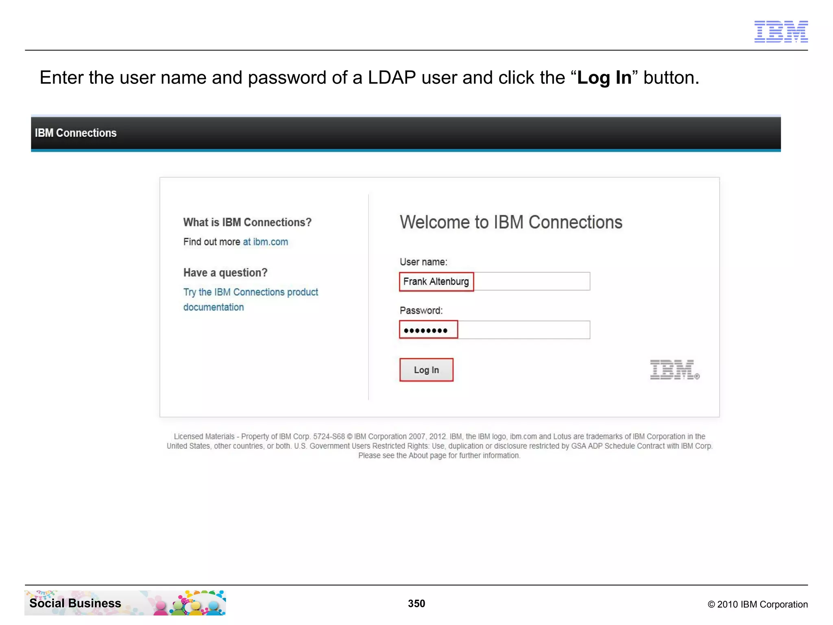This screenshot has height=625, width=833.
Task: Click the blue IBM logo at slide top
Action: [x=781, y=31]
